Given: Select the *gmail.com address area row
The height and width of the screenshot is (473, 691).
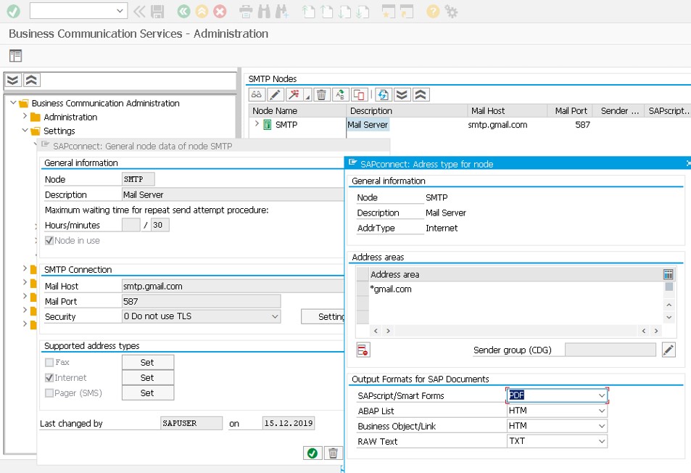Looking at the screenshot, I should pos(516,289).
